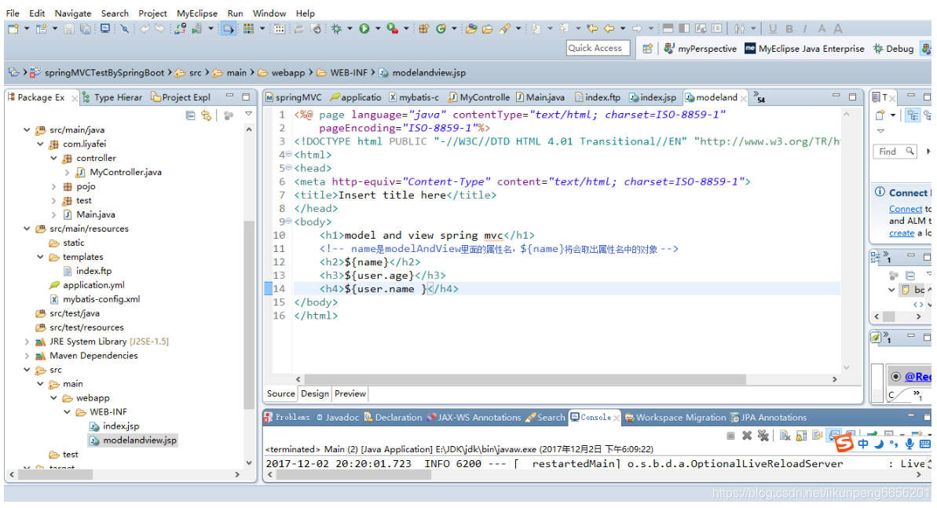Viewport: 937px width, 508px height.
Task: Toggle Sogou Chinese/English mode 中 button
Action: point(863,444)
